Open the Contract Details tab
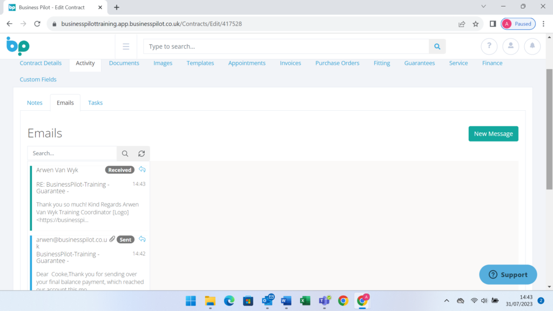This screenshot has width=553, height=311. [41, 63]
